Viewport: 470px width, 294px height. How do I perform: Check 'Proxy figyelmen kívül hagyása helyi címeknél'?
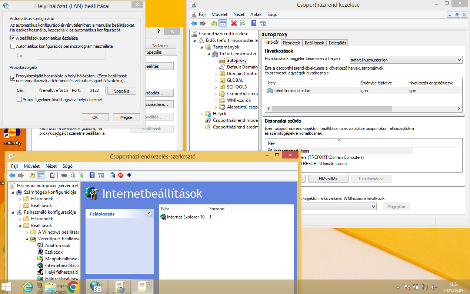(x=20, y=100)
